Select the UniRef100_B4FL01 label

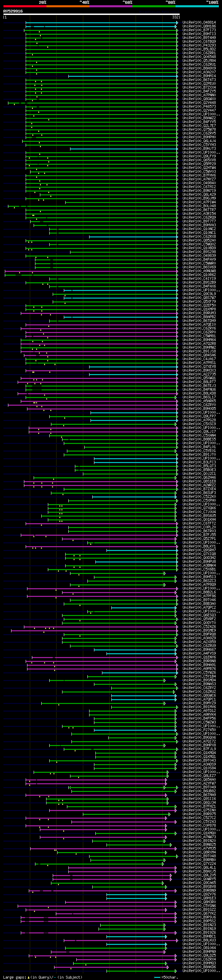pyautogui.click(x=199, y=447)
